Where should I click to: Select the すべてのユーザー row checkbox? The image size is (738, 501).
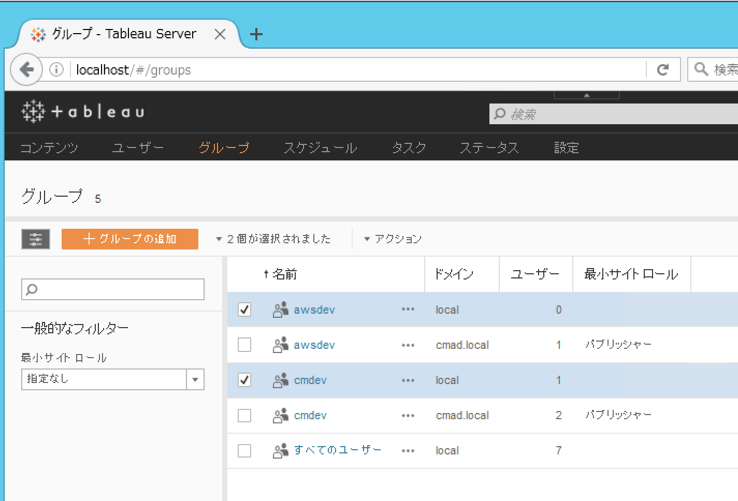point(244,451)
